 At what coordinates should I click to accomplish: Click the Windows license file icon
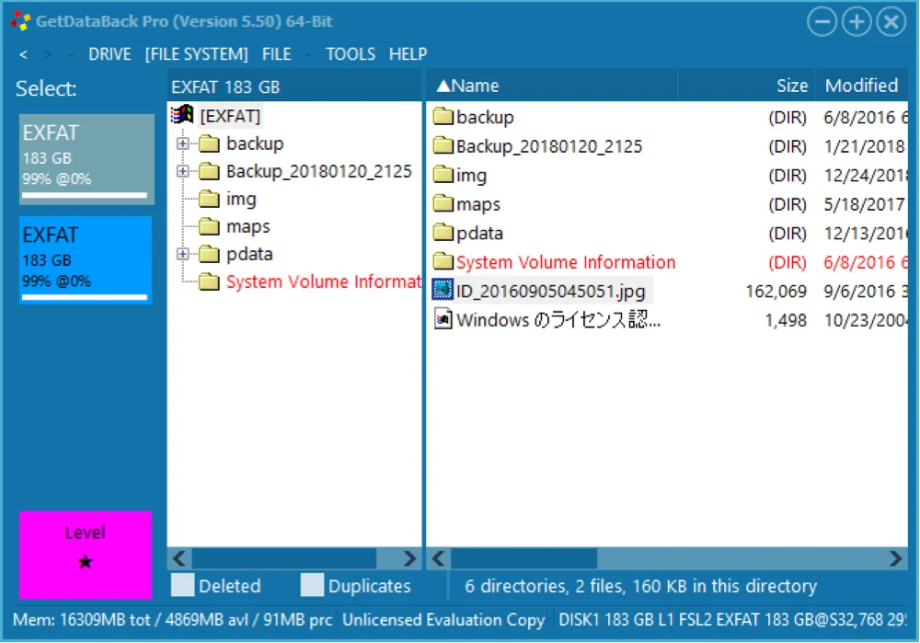click(443, 320)
